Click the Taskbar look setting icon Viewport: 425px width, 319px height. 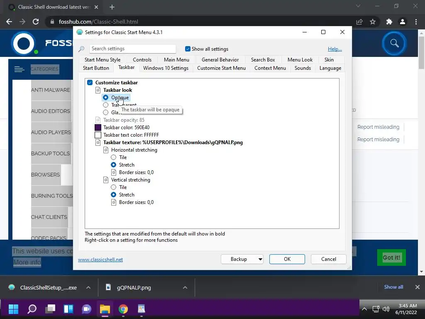click(98, 90)
